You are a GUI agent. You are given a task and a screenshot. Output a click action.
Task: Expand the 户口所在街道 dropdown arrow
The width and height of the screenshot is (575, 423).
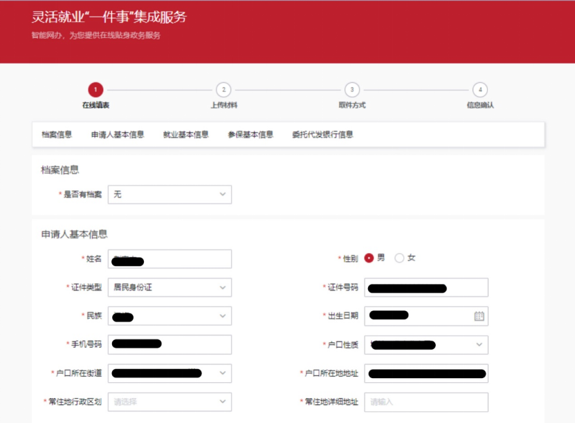click(x=223, y=373)
